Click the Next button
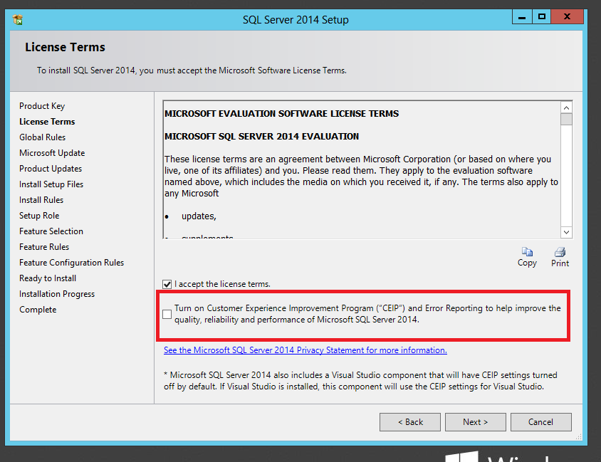This screenshot has width=601, height=462. click(x=475, y=421)
